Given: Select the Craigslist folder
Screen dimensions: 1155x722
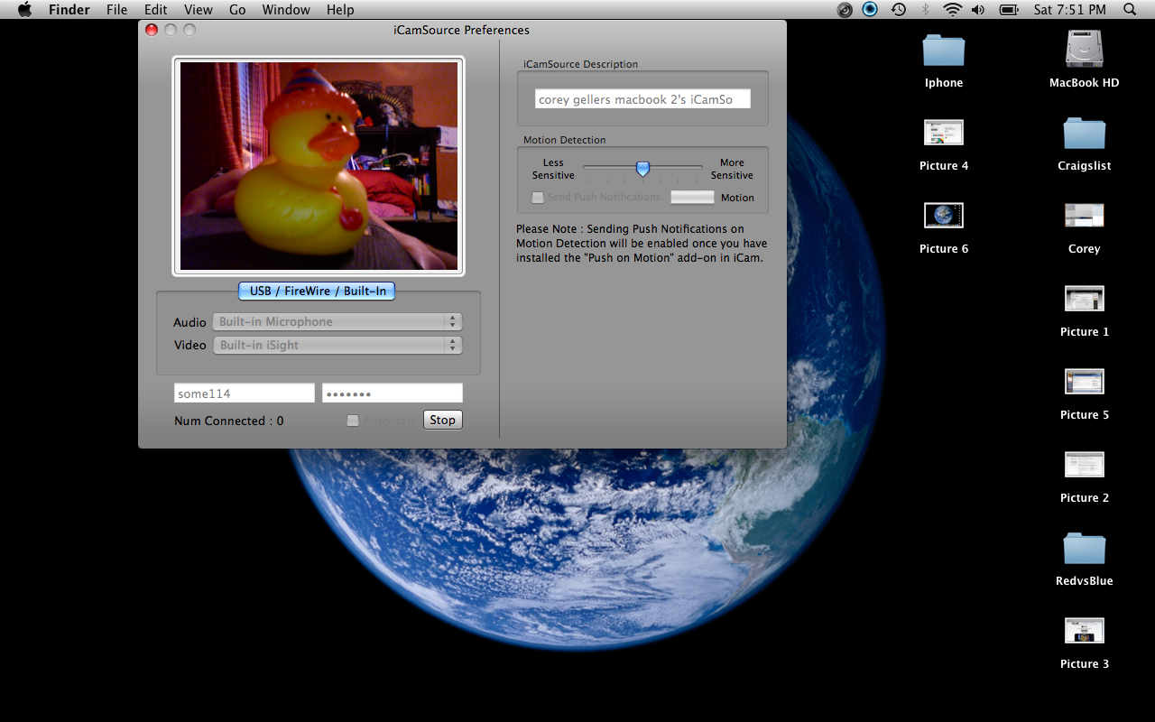Looking at the screenshot, I should (1084, 134).
